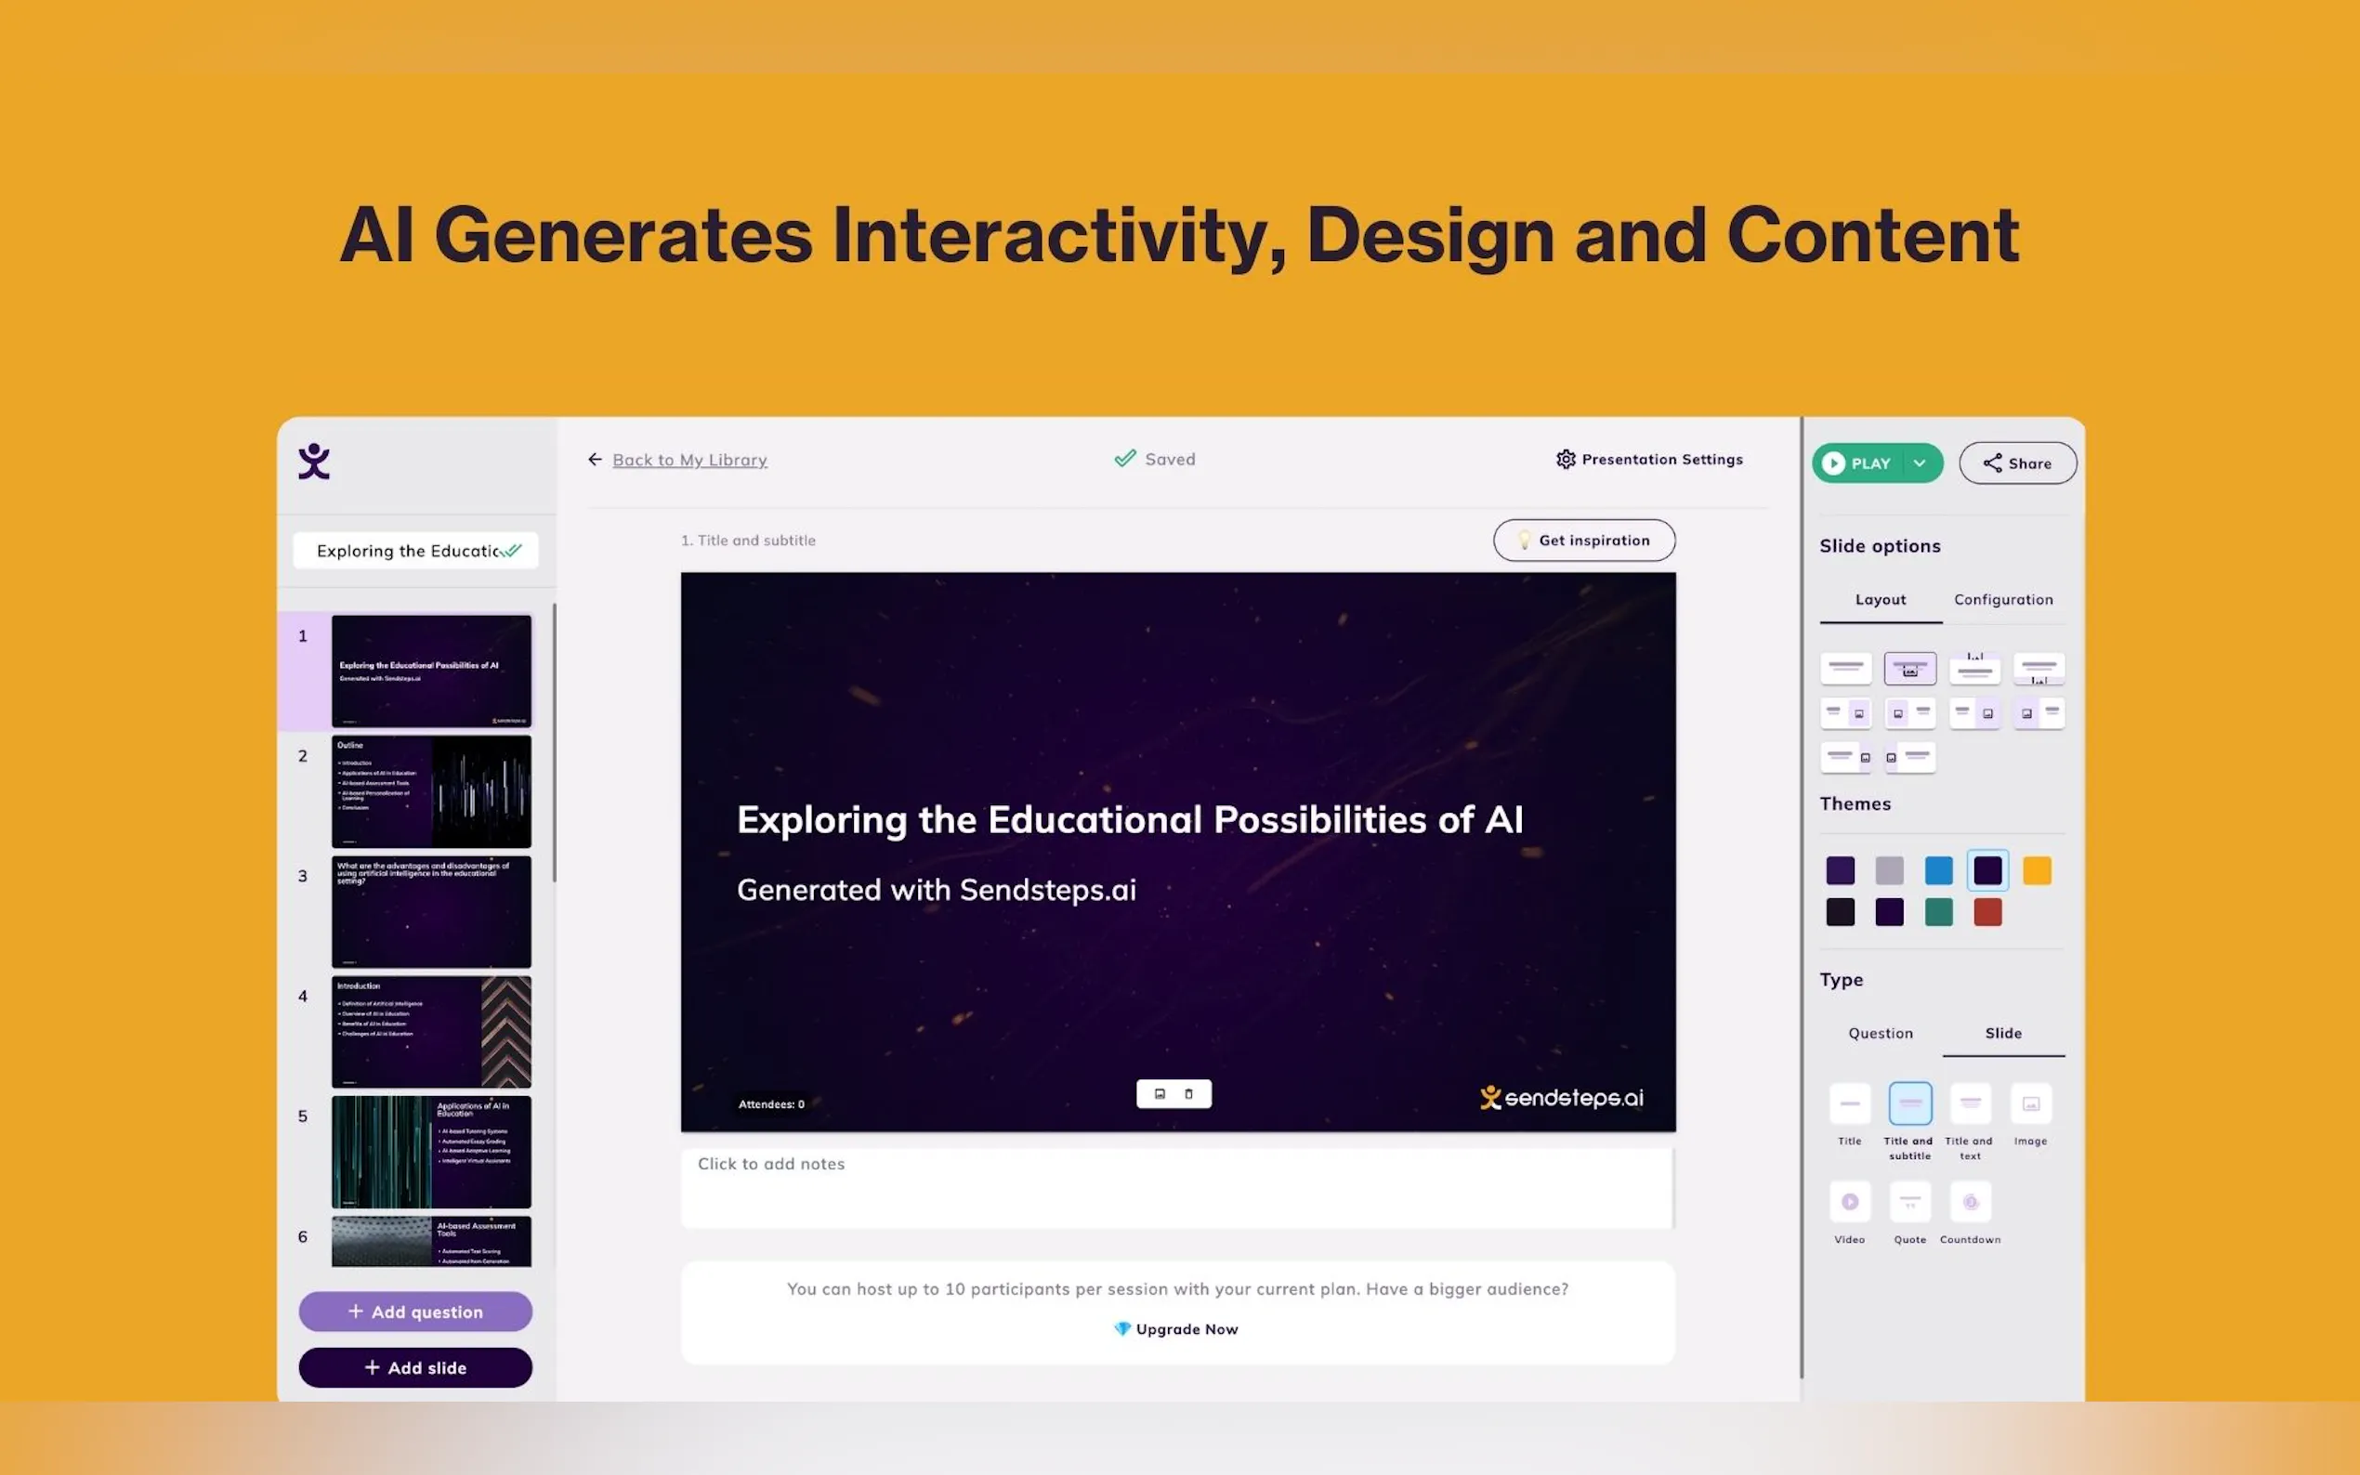Click the notes field to add notes

click(x=1175, y=1186)
